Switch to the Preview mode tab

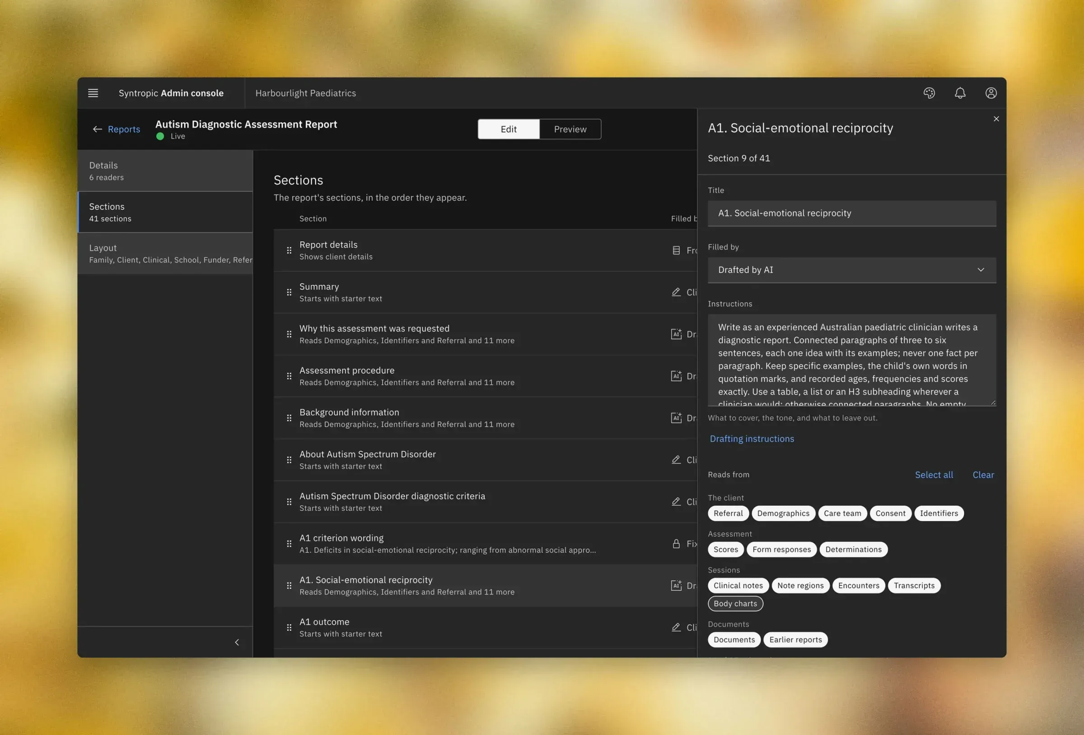(570, 129)
